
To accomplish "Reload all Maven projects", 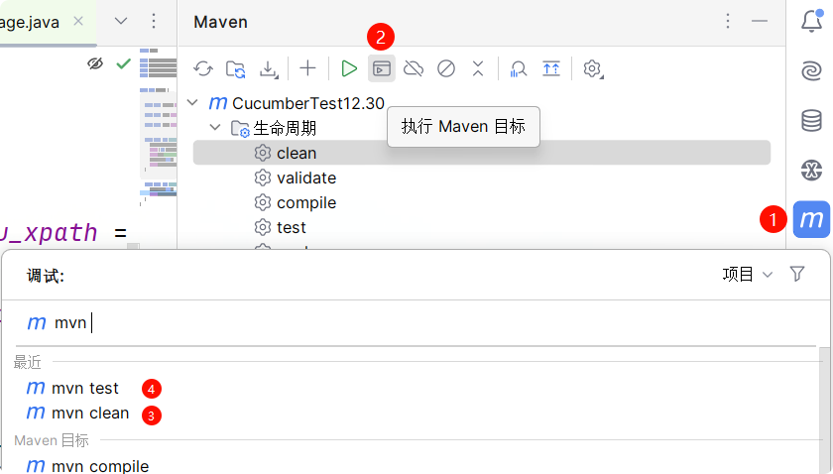I will pyautogui.click(x=203, y=69).
